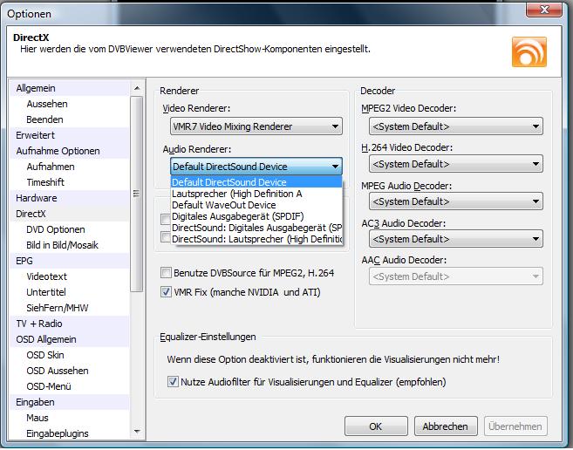Select DirectX in the sidebar
Viewport: 573px width, 450px height.
tap(70, 214)
